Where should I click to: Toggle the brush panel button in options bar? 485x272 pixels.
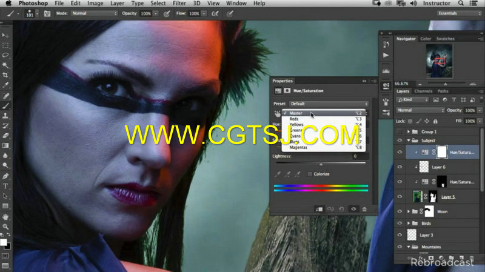47,13
